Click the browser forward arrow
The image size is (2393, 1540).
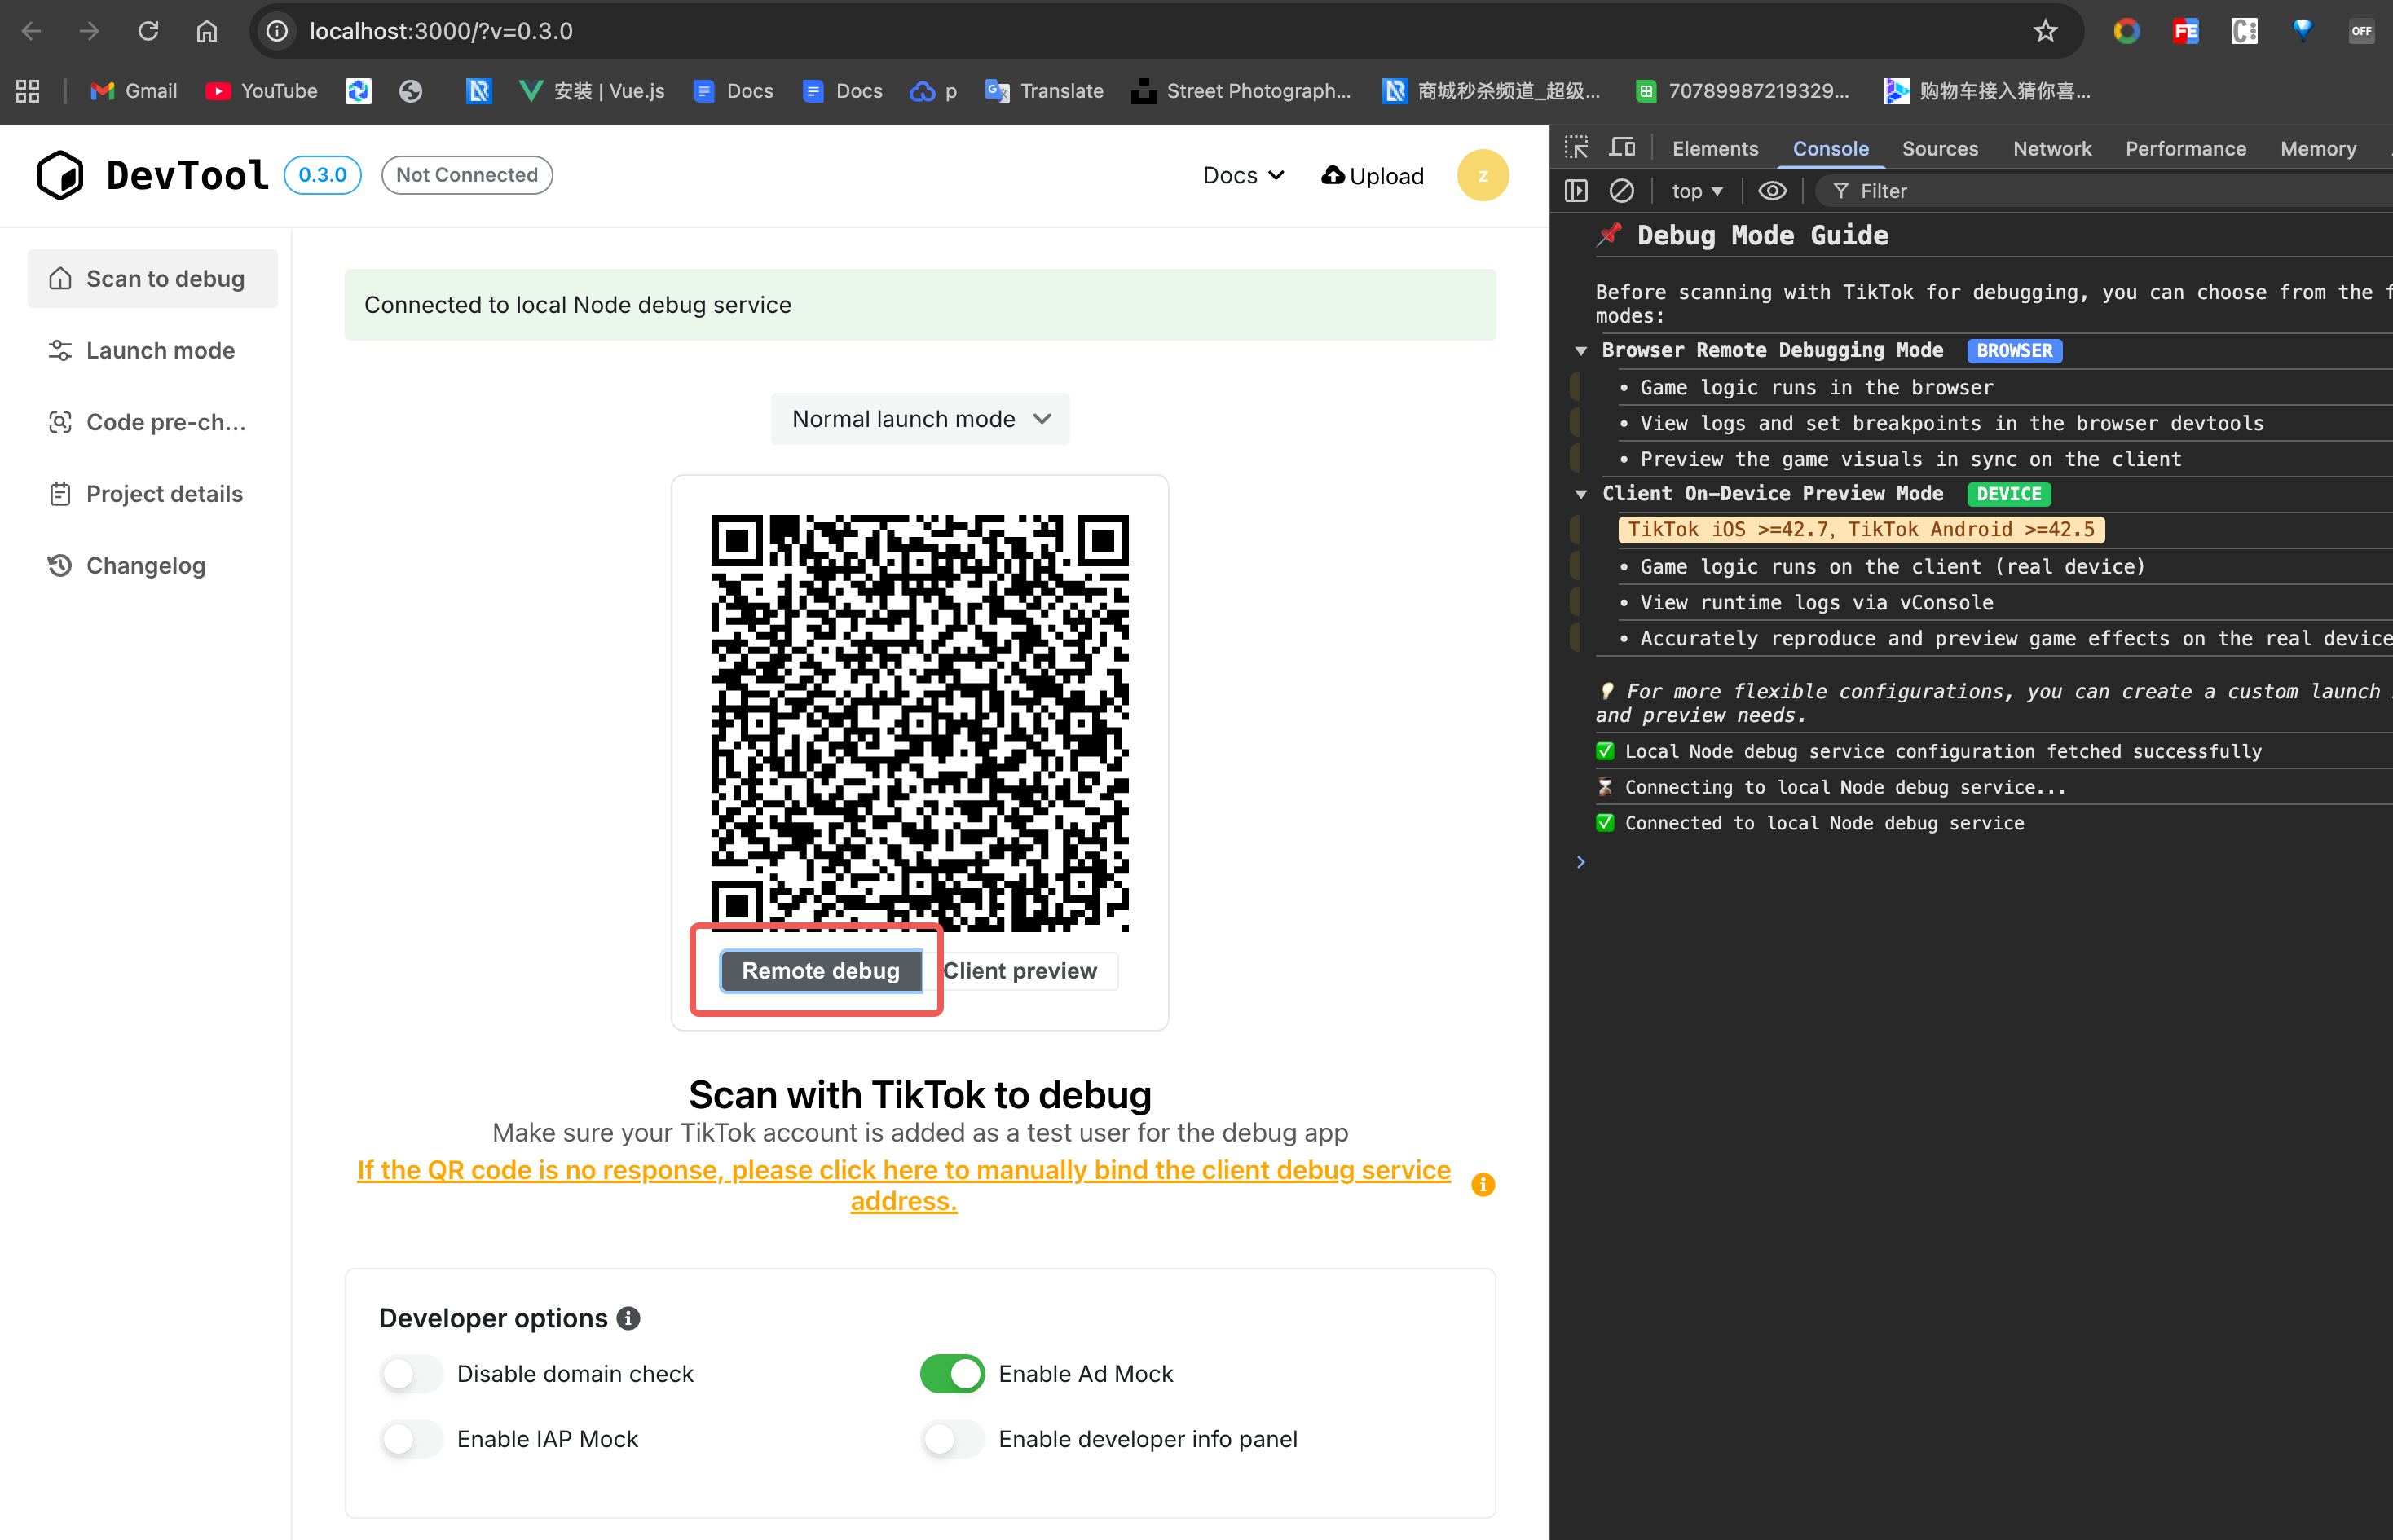(90, 31)
